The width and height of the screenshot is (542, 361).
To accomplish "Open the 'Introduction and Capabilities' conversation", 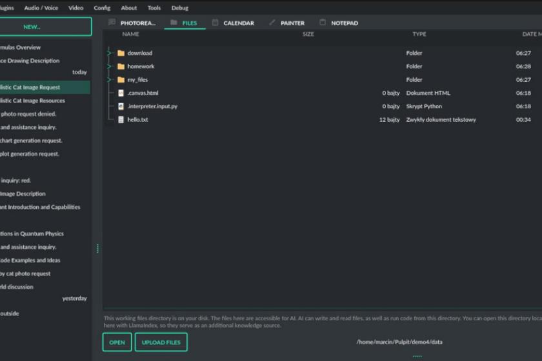I will [x=45, y=207].
